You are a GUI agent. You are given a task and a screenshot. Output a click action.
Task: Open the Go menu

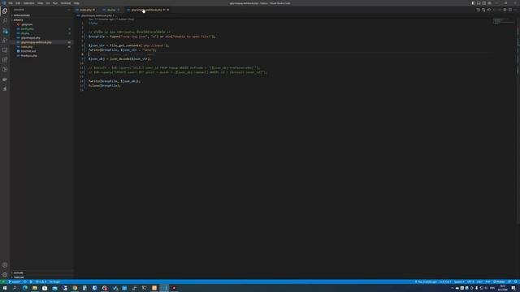(48, 3)
